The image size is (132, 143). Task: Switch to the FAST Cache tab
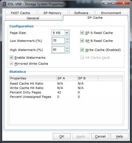pos(21,13)
